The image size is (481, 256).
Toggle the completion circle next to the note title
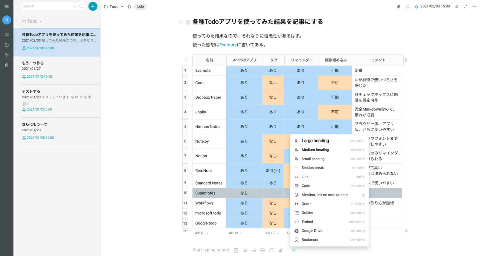181,22
